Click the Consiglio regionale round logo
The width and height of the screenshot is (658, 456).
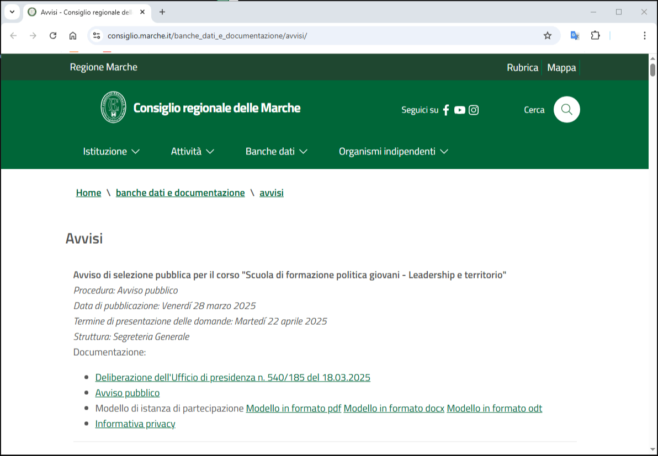(x=113, y=108)
